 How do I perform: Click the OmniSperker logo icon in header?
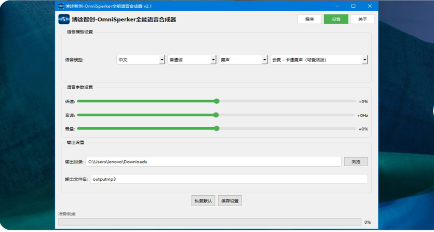point(64,19)
